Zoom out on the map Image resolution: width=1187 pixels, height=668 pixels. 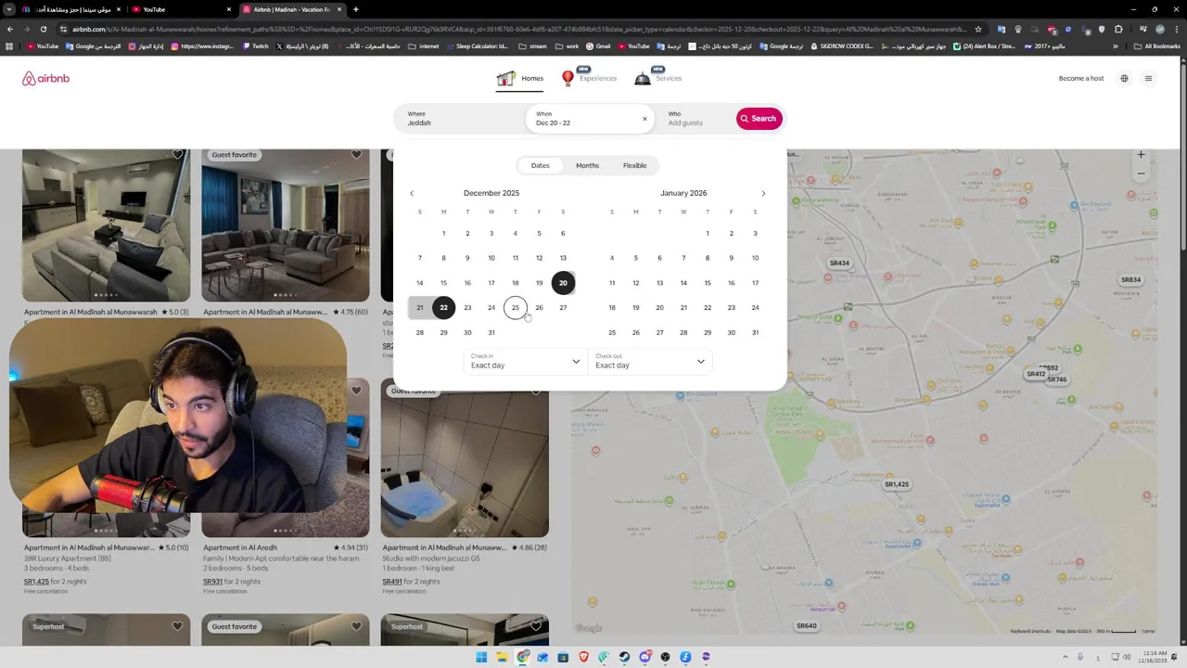click(1141, 173)
